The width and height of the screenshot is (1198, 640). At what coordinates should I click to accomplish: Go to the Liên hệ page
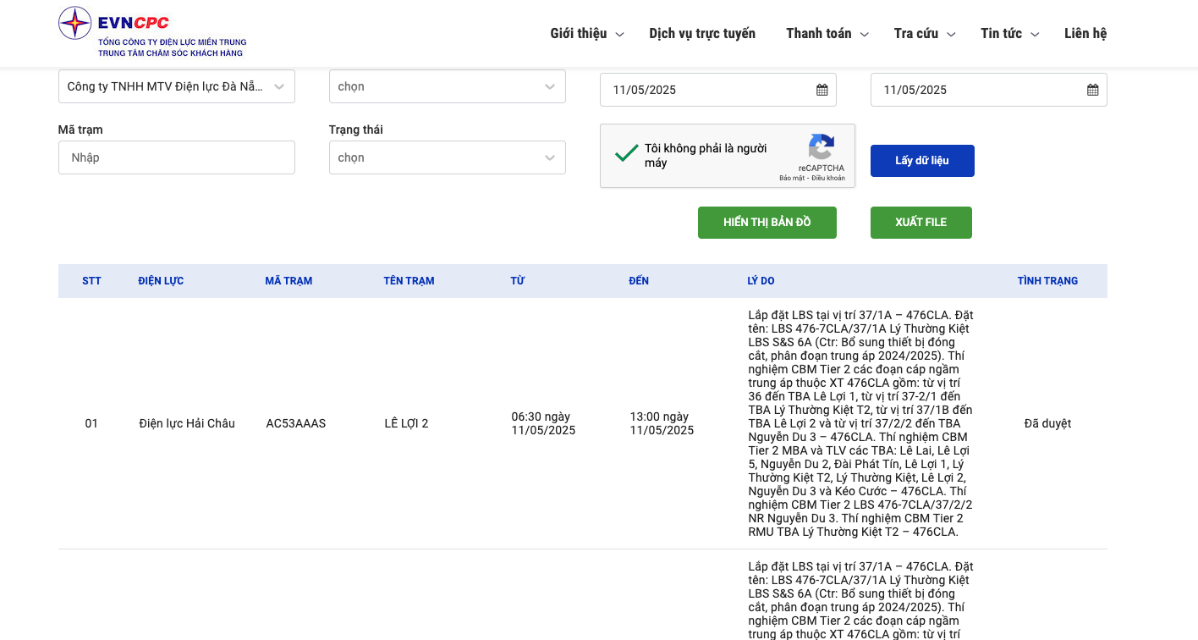(x=1085, y=34)
